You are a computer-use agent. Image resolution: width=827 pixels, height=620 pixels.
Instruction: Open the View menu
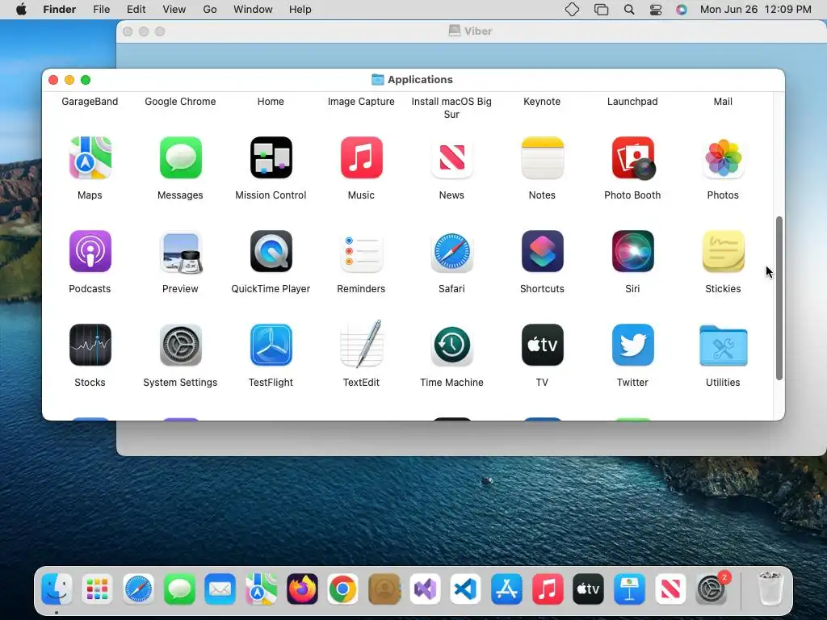pos(174,10)
